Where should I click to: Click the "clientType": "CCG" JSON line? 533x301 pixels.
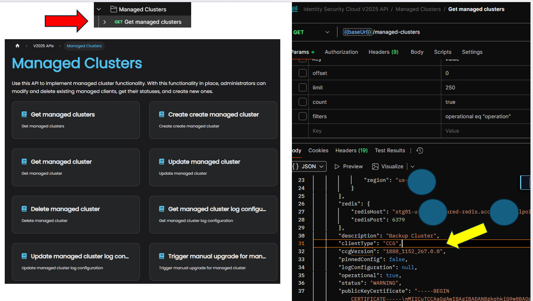(x=370, y=244)
